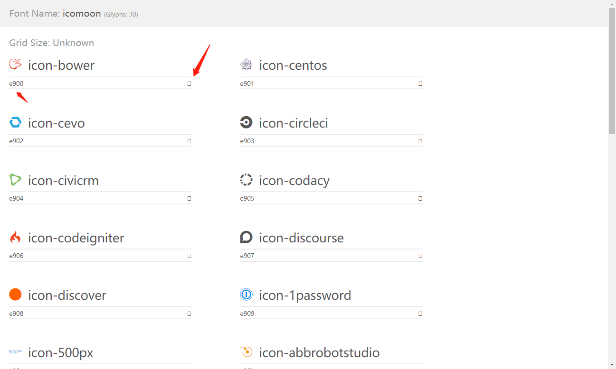Click the e906 code input field
Image resolution: width=616 pixels, height=369 pixels.
pyautogui.click(x=95, y=256)
